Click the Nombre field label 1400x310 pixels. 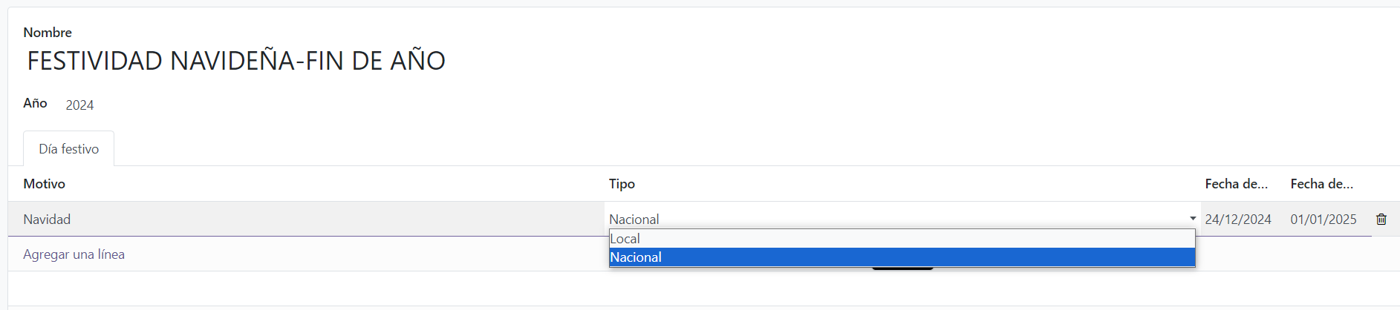48,33
